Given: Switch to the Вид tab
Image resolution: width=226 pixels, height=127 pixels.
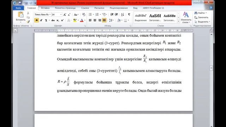Looking at the screenshot, I should coord(135,8).
